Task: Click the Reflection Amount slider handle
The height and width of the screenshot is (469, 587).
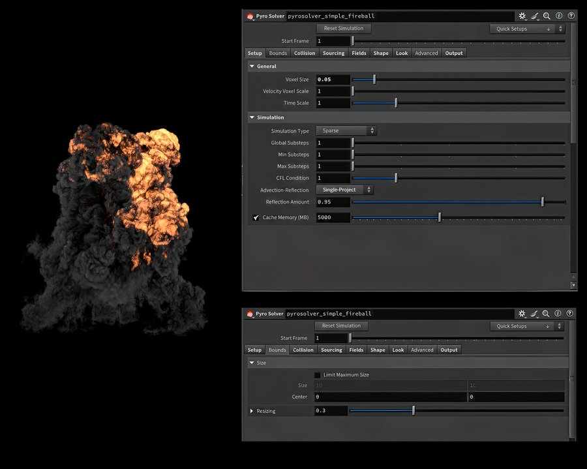Action: pyautogui.click(x=543, y=202)
